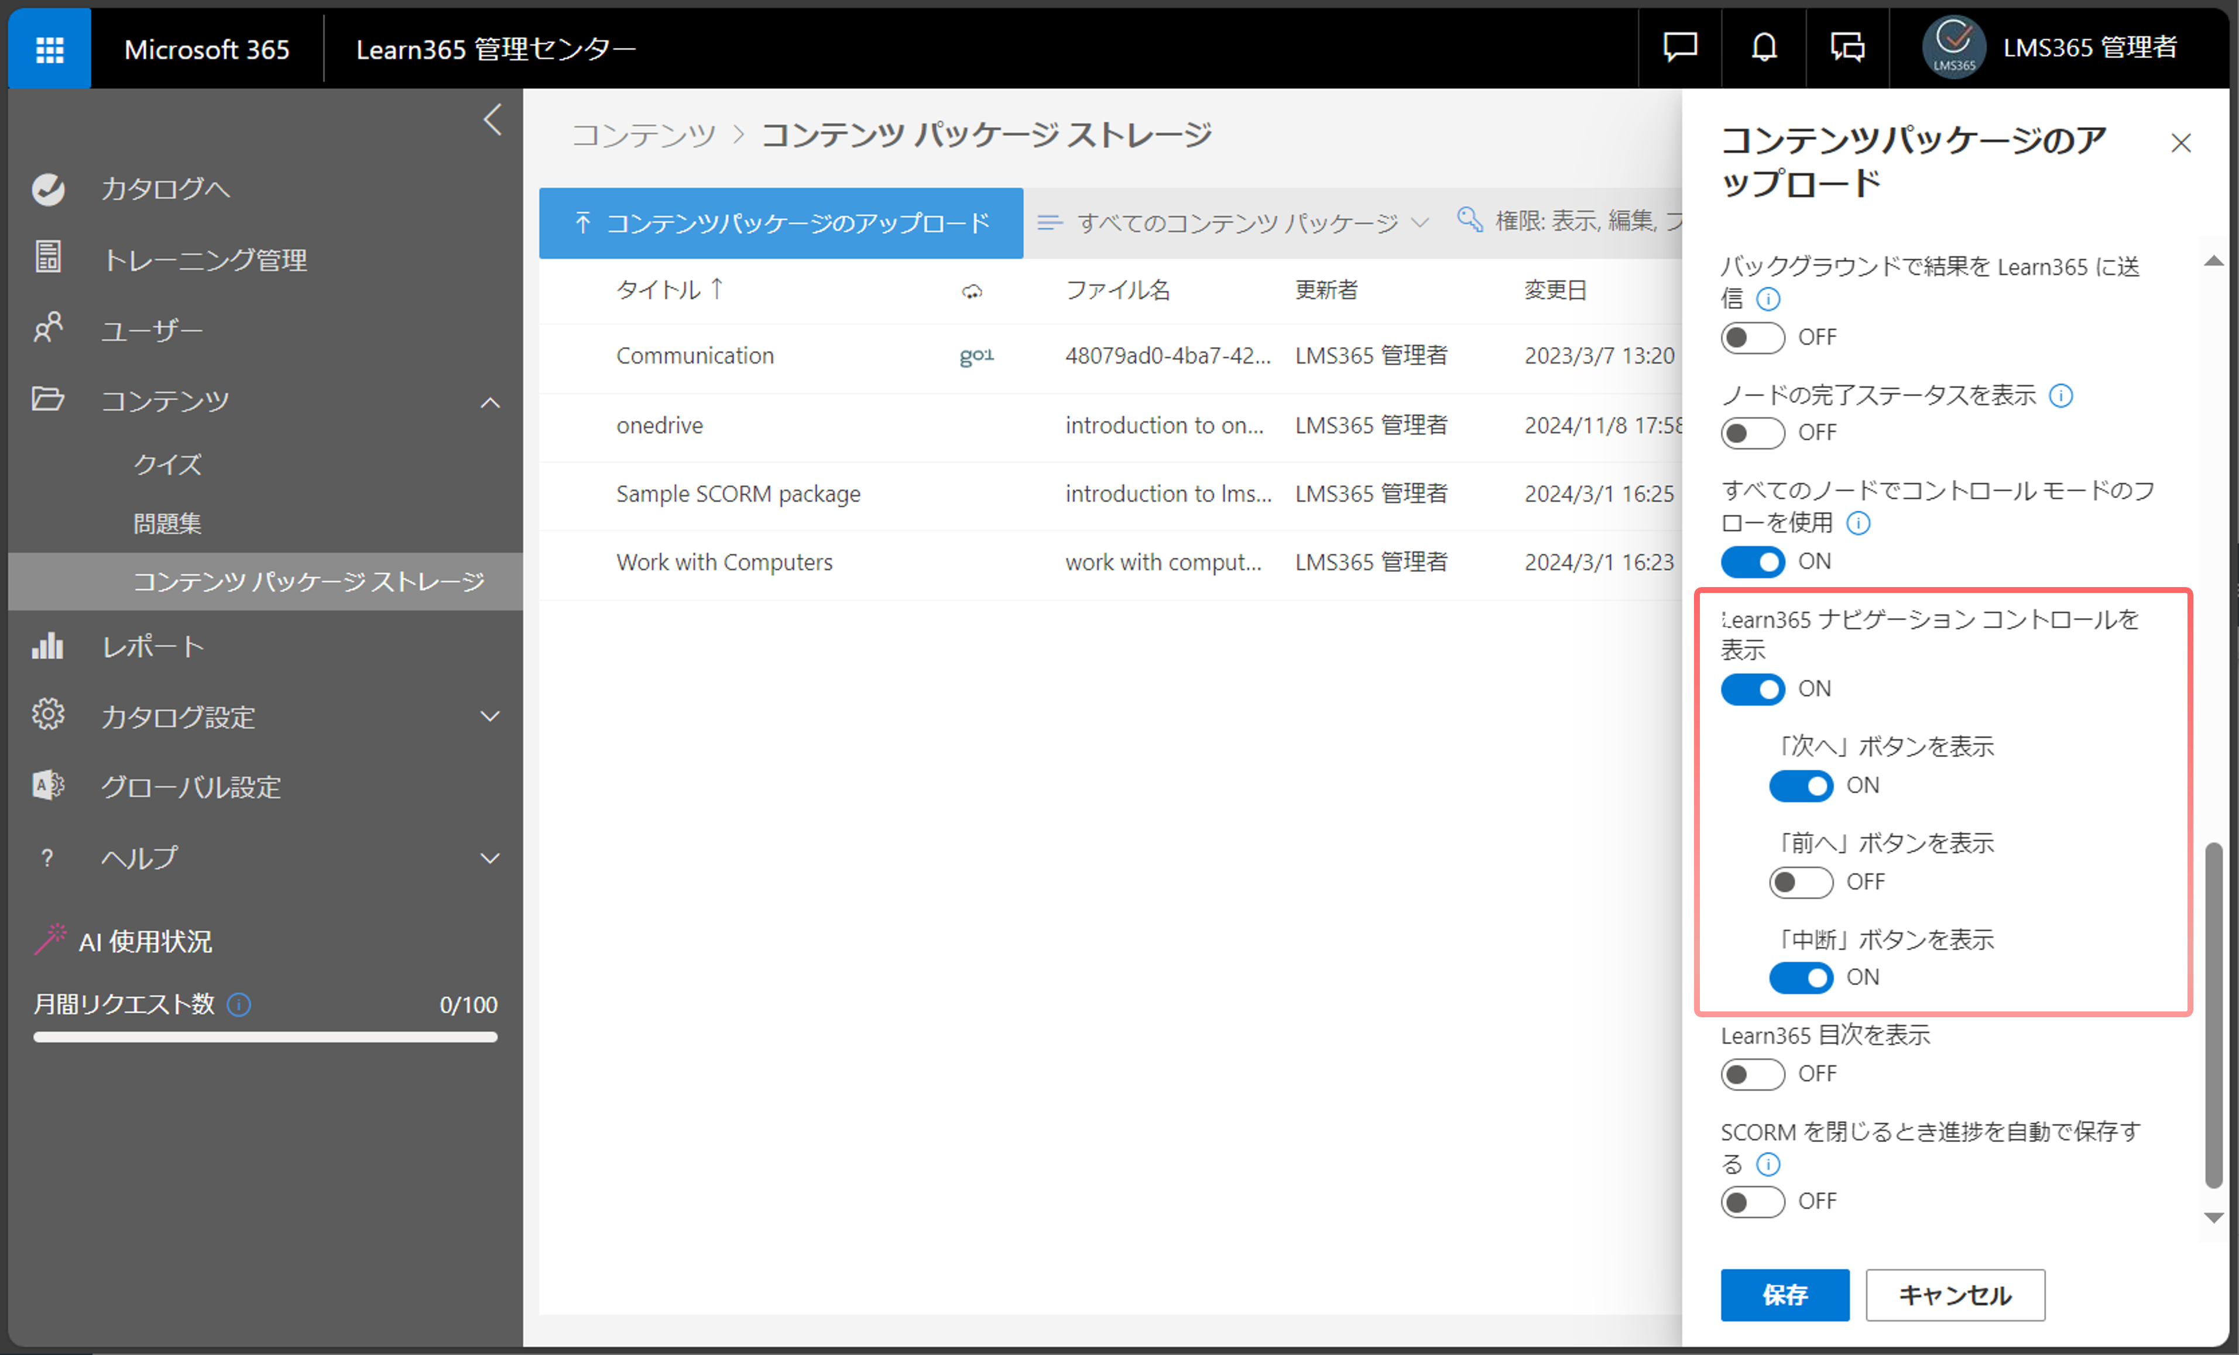2239x1355 pixels.
Task: Click the panel scroll down arrow
Action: point(2214,1218)
